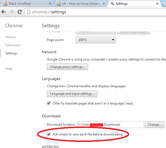Click the browser Back arrow
The height and width of the screenshot is (148, 166).
point(4,12)
